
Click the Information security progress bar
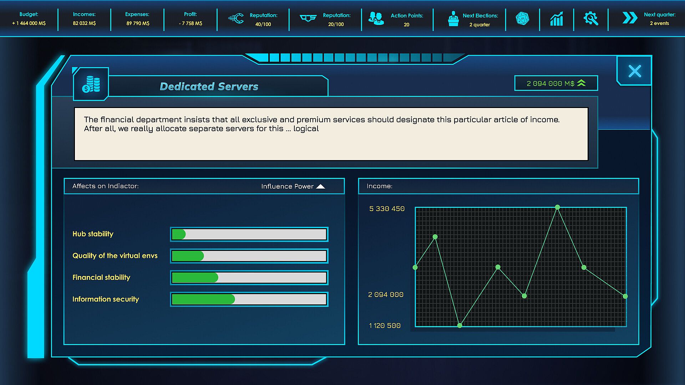pyautogui.click(x=249, y=299)
